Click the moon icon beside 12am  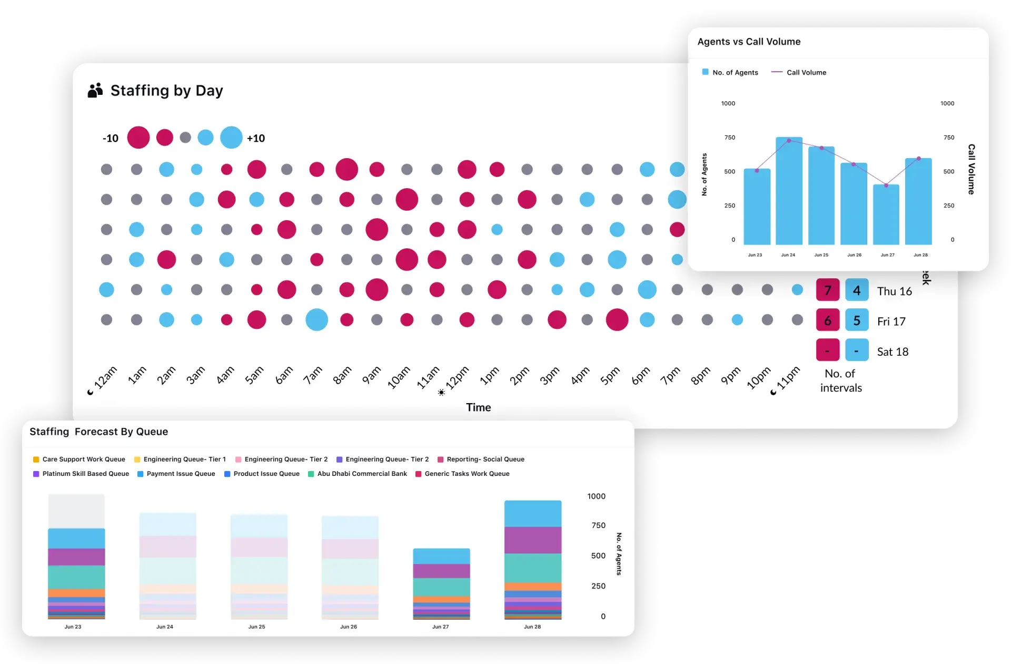91,392
